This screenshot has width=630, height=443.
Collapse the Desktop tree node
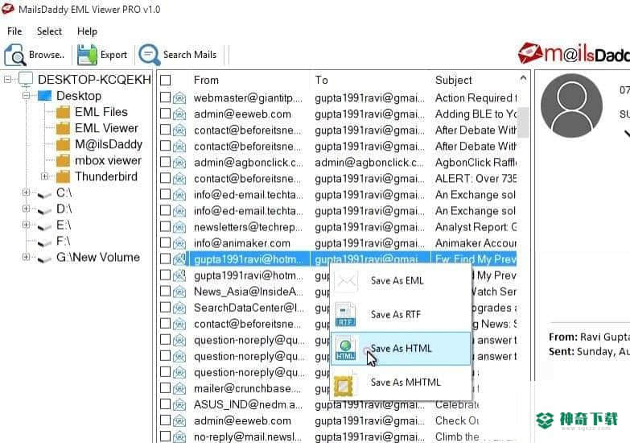click(26, 96)
